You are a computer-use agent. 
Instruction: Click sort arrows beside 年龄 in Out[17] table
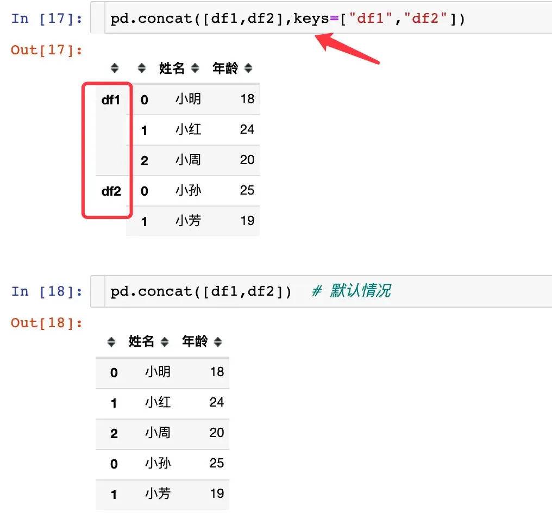pyautogui.click(x=248, y=68)
